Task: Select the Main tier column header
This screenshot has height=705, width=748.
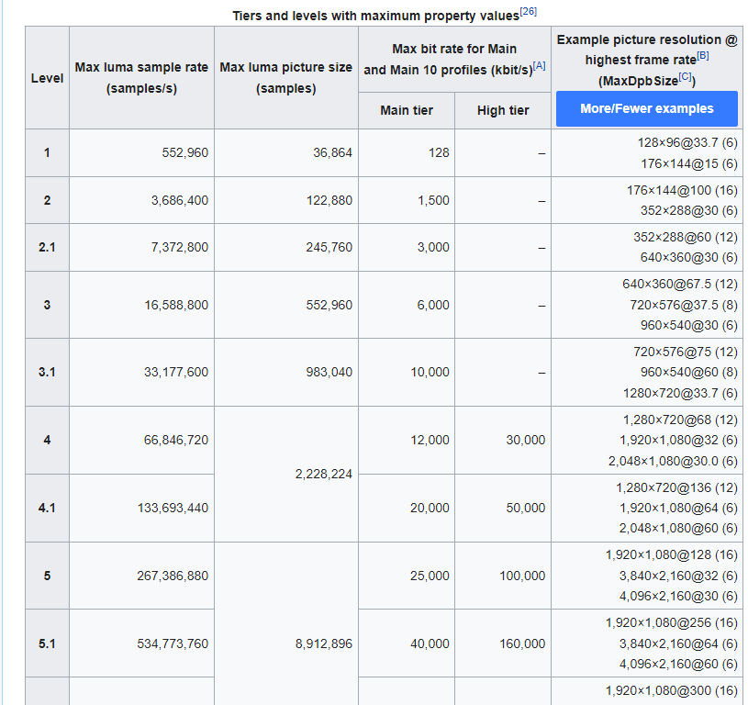Action: tap(407, 110)
